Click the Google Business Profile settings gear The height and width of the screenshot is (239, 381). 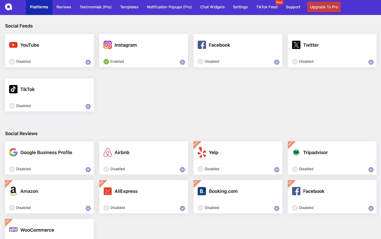88,170
